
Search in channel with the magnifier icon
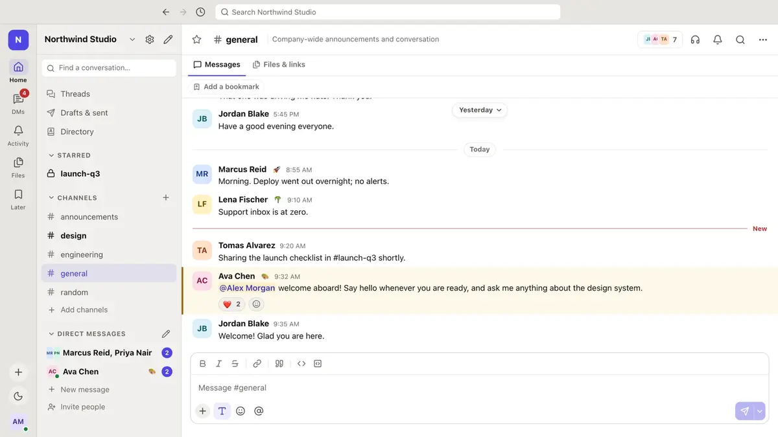coord(740,39)
